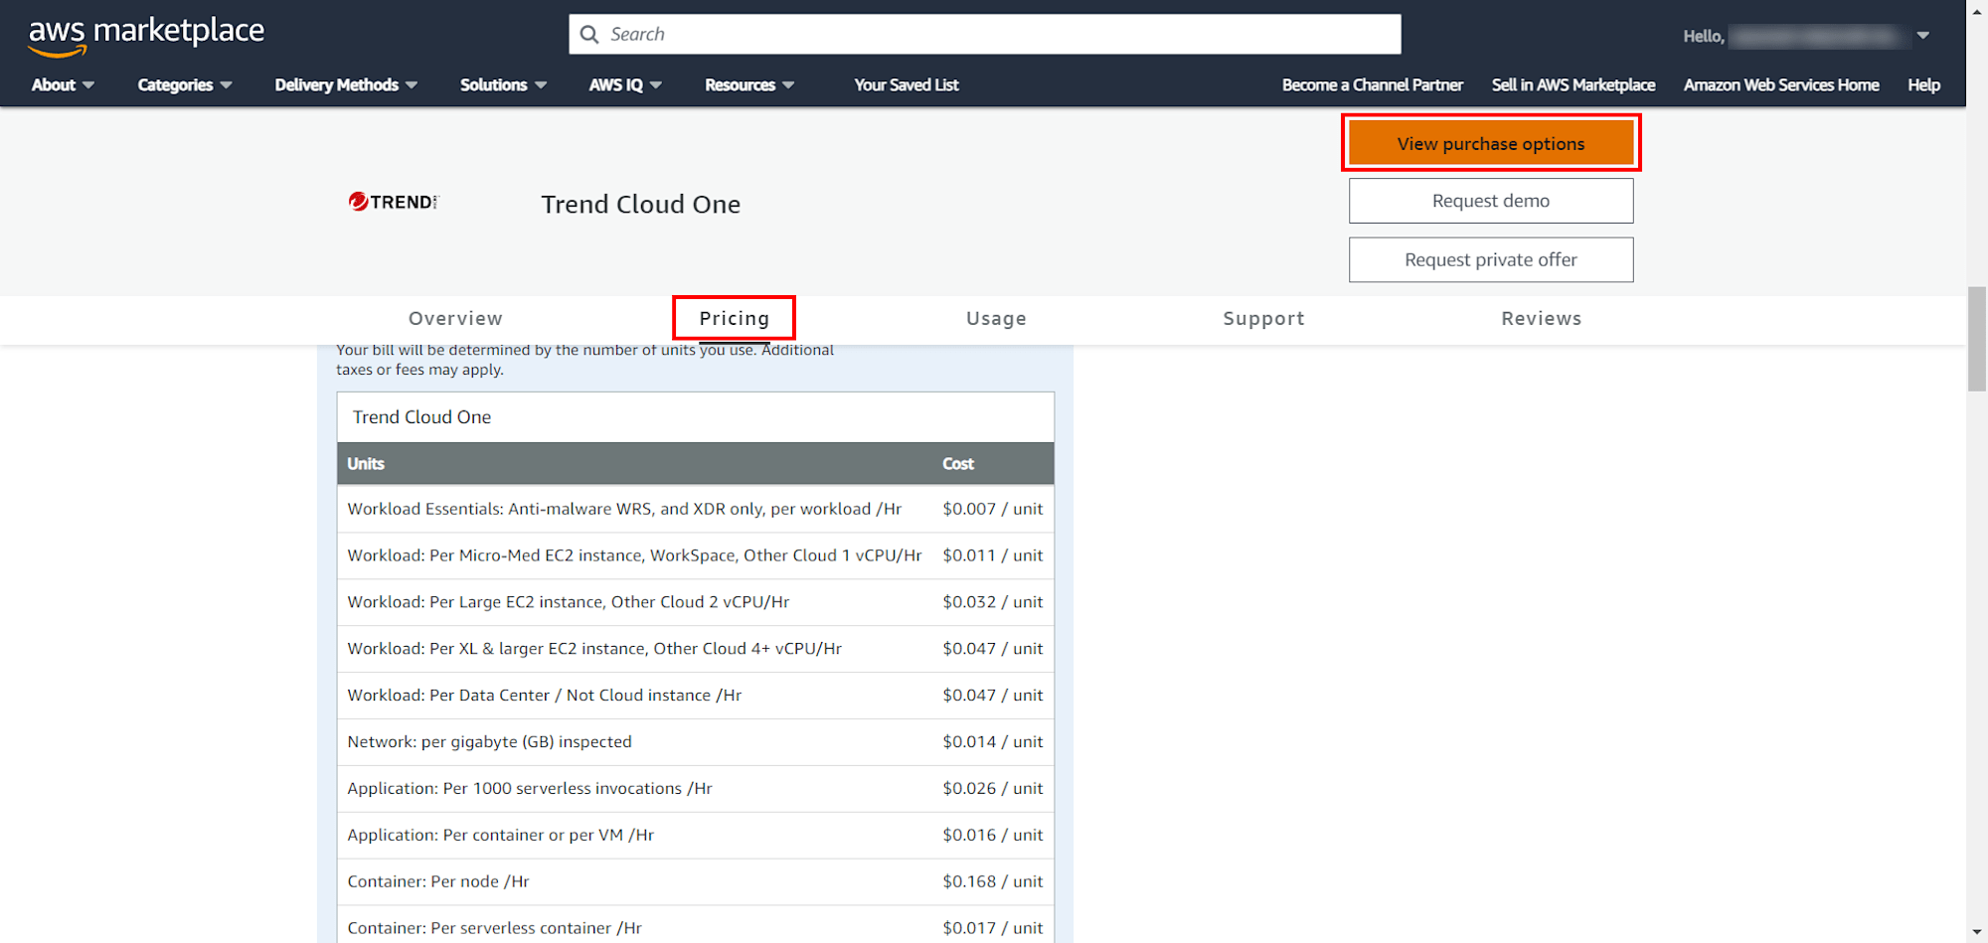Click inside the Search field

point(985,35)
